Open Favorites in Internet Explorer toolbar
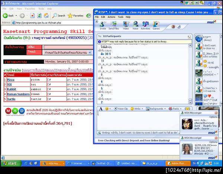Viewport: 223px width, 174px height. (75, 16)
